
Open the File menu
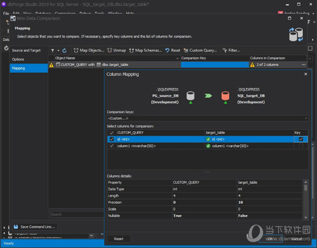[x=6, y=13]
